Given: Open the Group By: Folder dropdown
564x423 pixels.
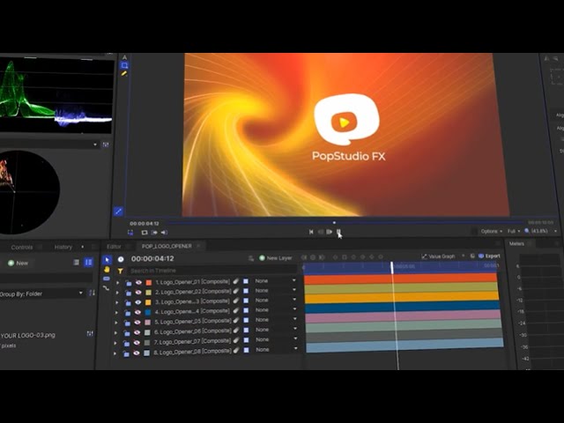Looking at the screenshot, I should (41, 293).
